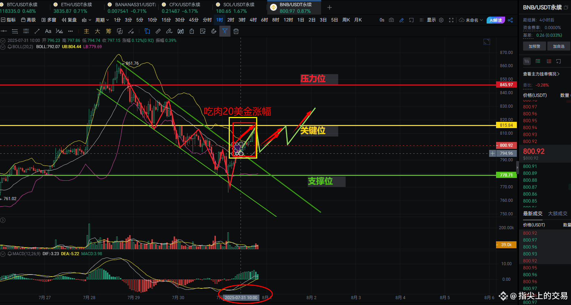Toggle magnet snap mode icon
Screen dimensions: 571x305
pyautogui.click(x=214, y=31)
